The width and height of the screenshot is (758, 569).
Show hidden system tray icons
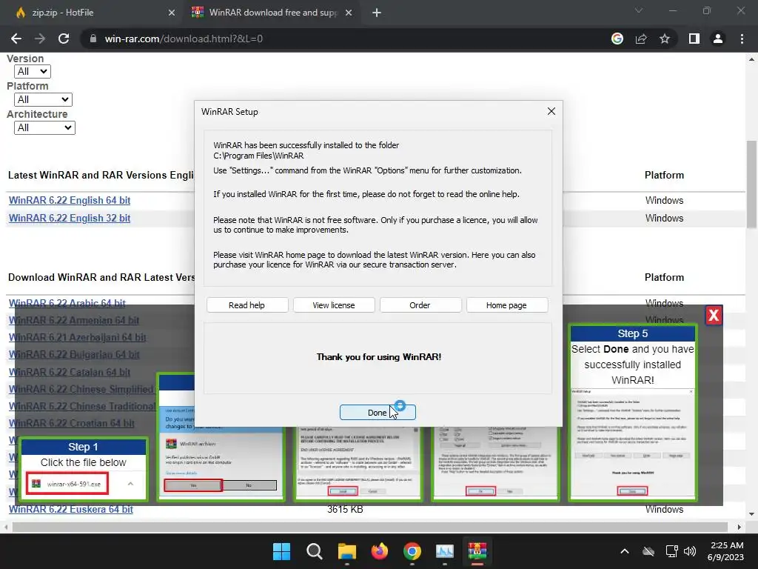pyautogui.click(x=625, y=551)
